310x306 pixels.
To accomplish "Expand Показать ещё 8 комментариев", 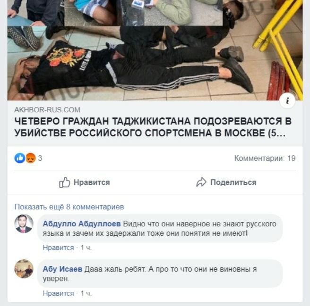I will 69,207.
